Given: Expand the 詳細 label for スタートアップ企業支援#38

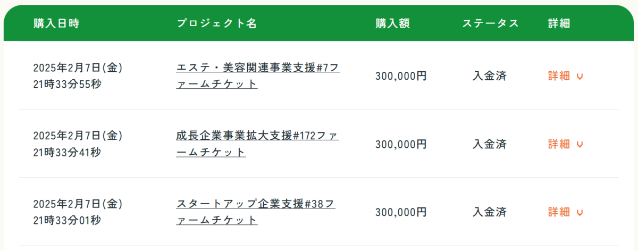Looking at the screenshot, I should 559,212.
